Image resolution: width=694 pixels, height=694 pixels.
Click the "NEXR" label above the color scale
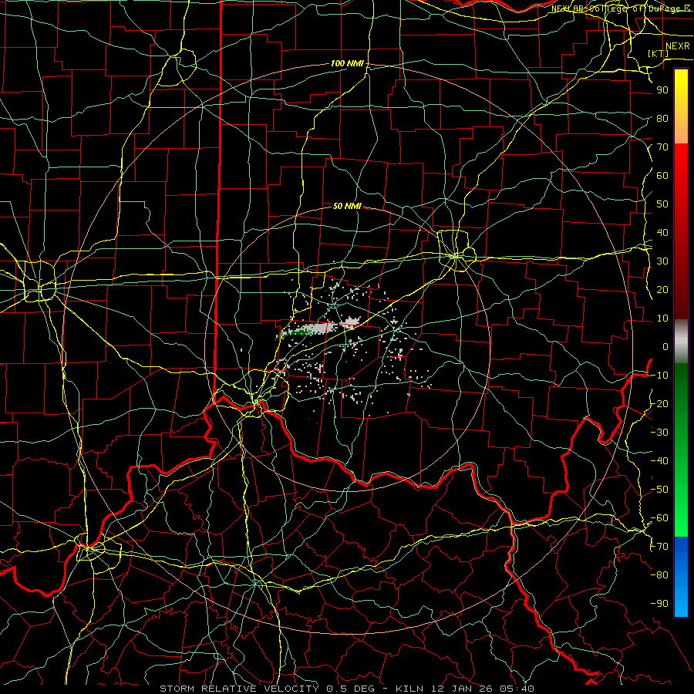(x=677, y=46)
